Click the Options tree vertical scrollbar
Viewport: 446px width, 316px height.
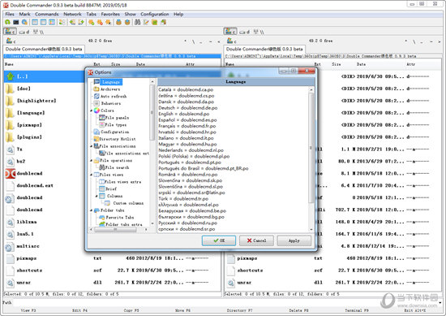[x=152, y=153]
